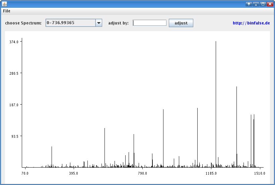
Task: Maximize the spectrum viewer window
Action: [x=263, y=4]
